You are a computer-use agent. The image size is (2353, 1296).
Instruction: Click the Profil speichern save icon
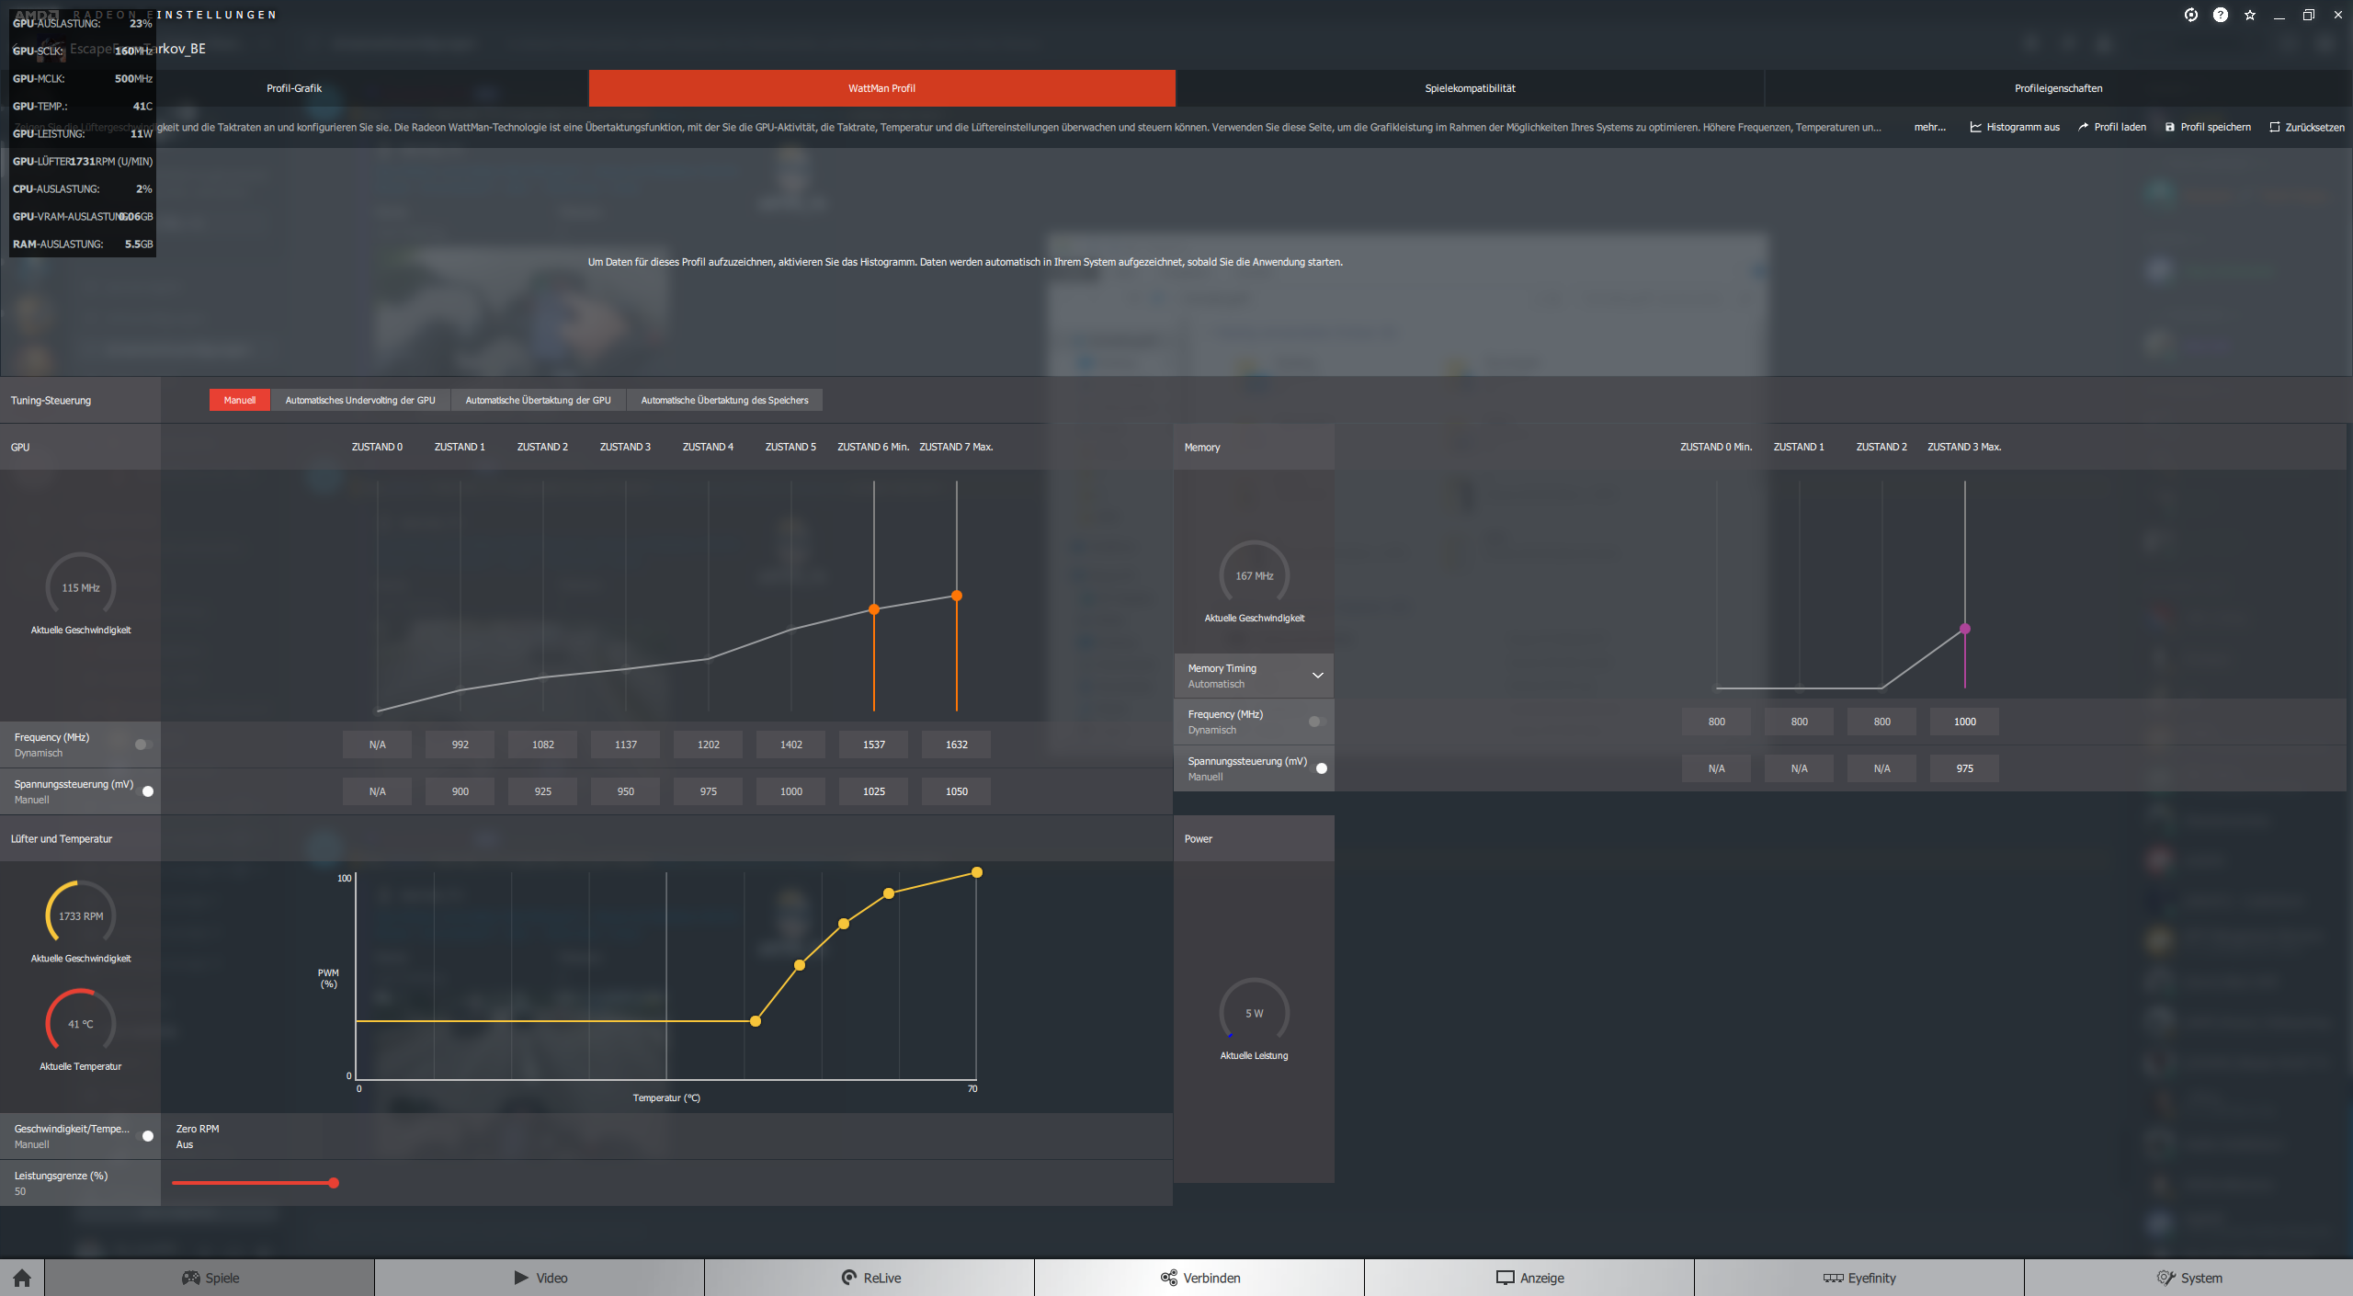pyautogui.click(x=2170, y=127)
